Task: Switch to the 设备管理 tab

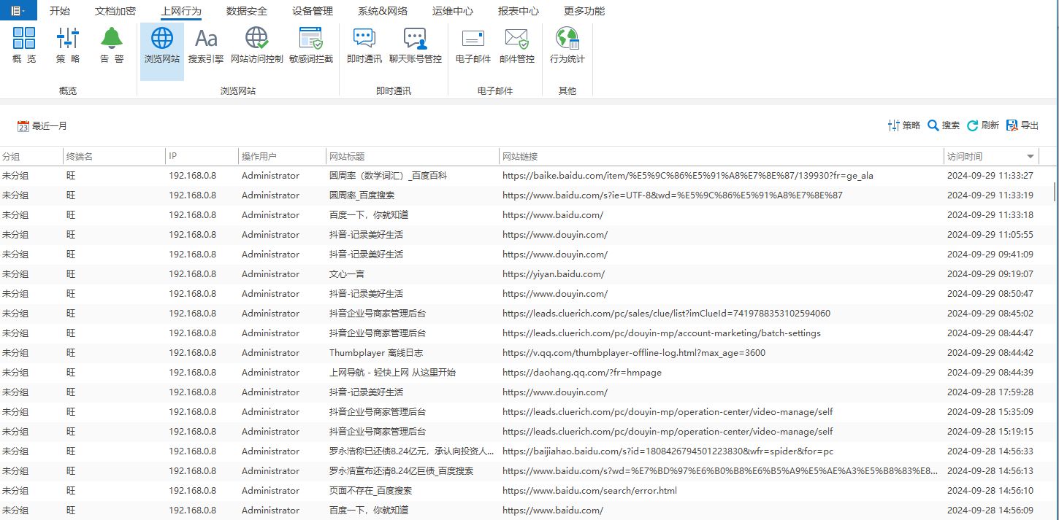Action: point(313,11)
